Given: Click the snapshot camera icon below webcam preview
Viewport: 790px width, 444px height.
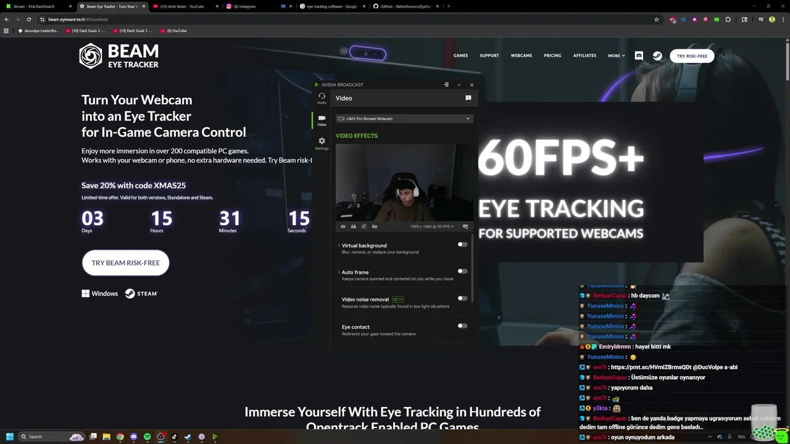Looking at the screenshot, I should 364,226.
